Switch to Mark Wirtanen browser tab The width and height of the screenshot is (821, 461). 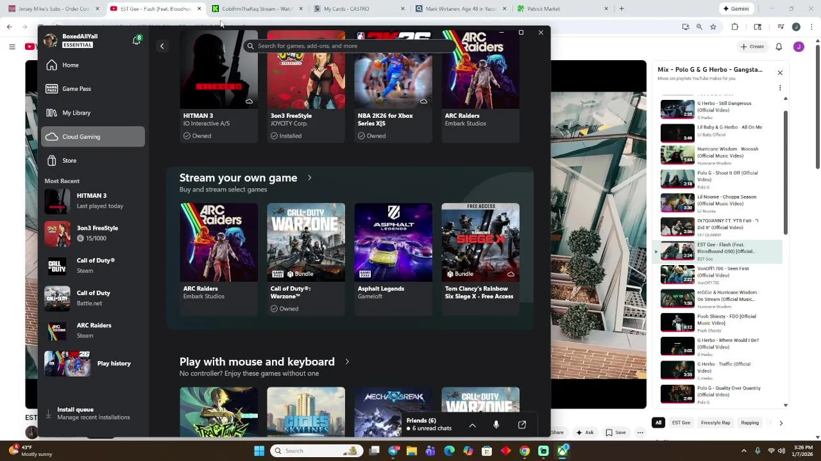click(x=461, y=9)
